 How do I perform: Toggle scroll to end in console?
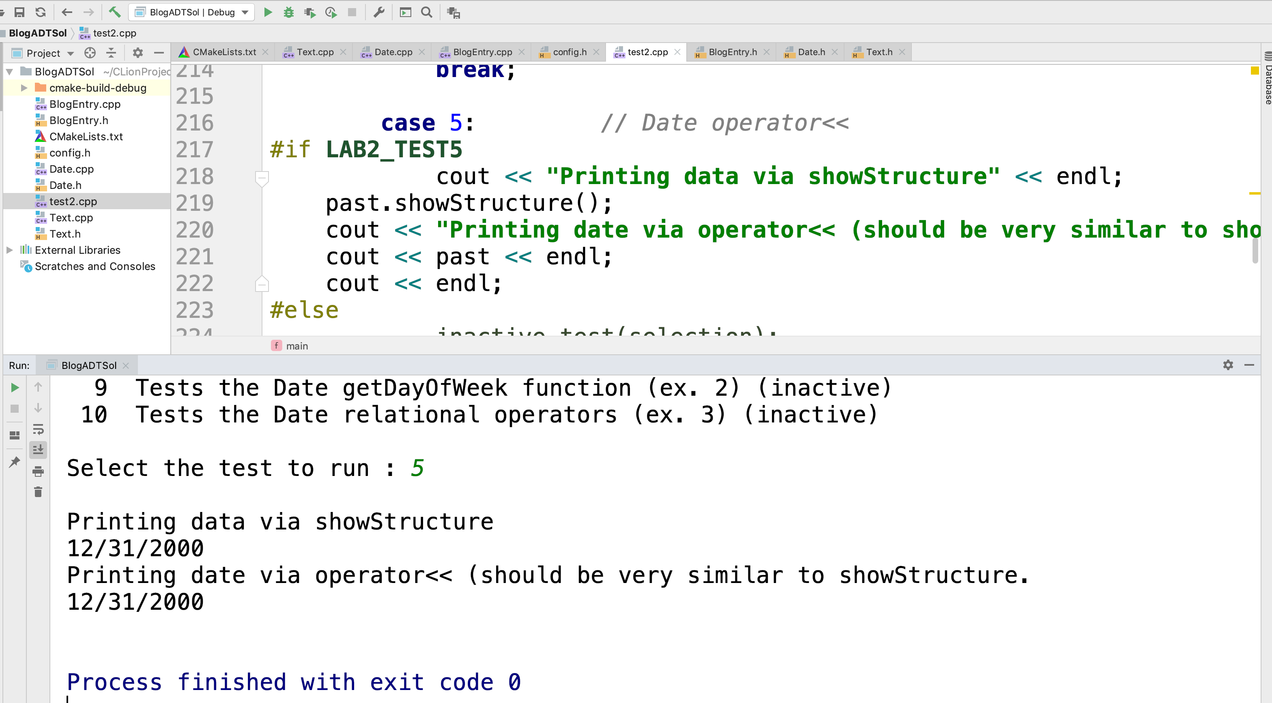38,450
